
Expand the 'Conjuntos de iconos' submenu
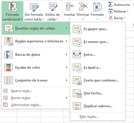click(x=36, y=80)
